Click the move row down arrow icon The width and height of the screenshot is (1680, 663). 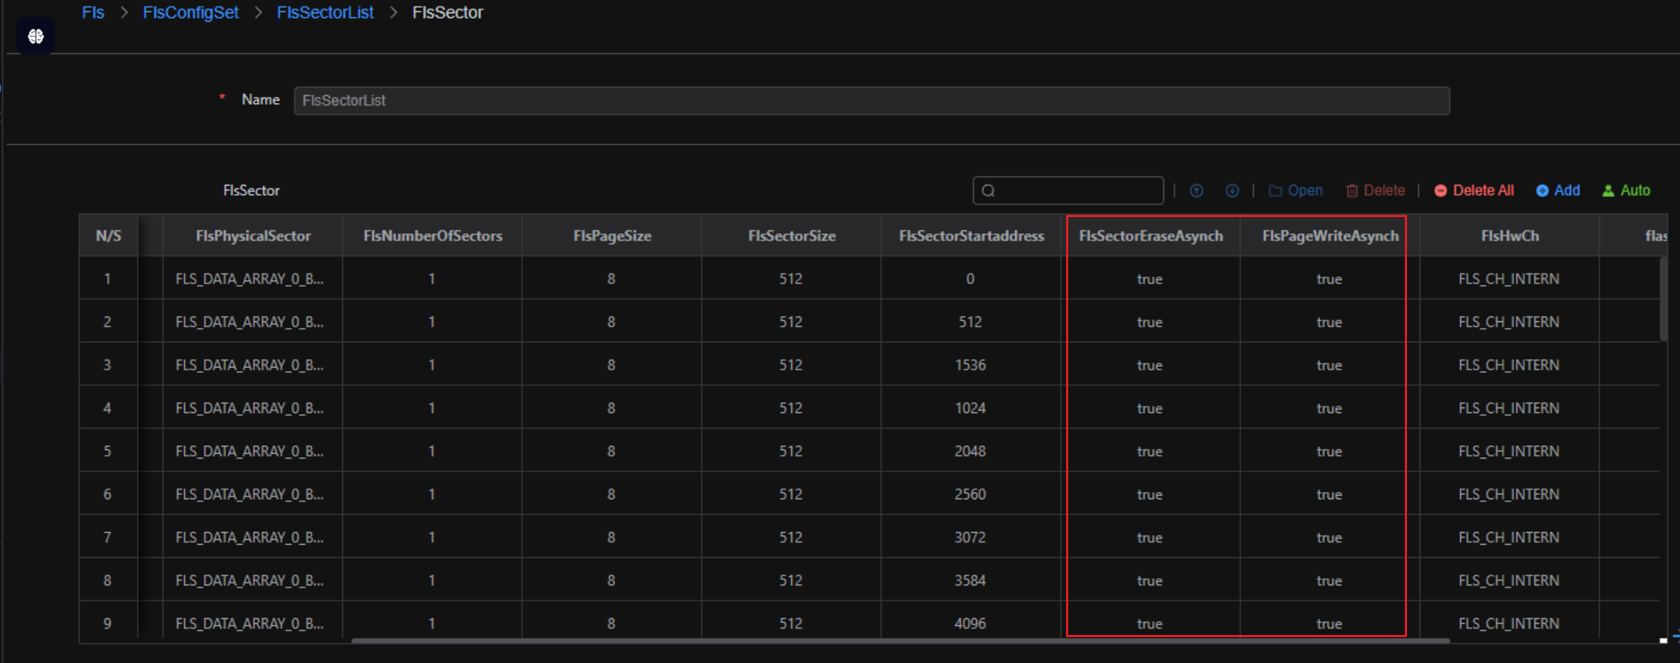tap(1232, 190)
